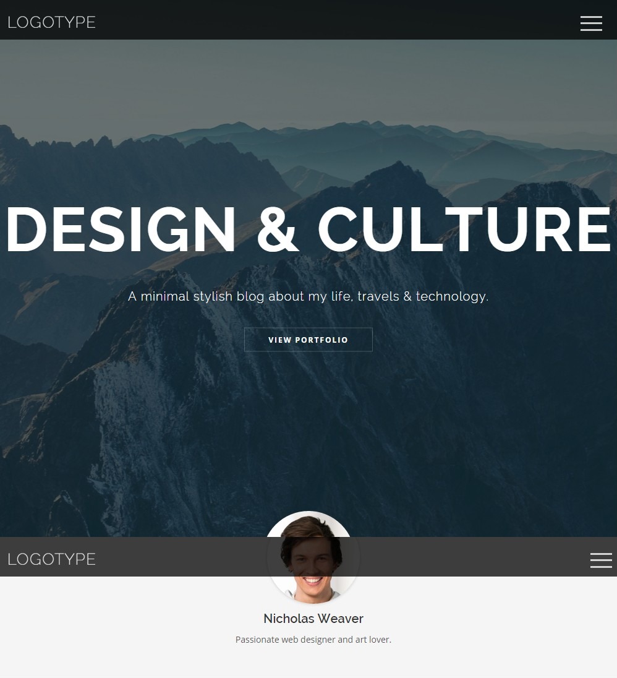Click the LOGOTYPE logo in the gray bar

click(x=51, y=559)
